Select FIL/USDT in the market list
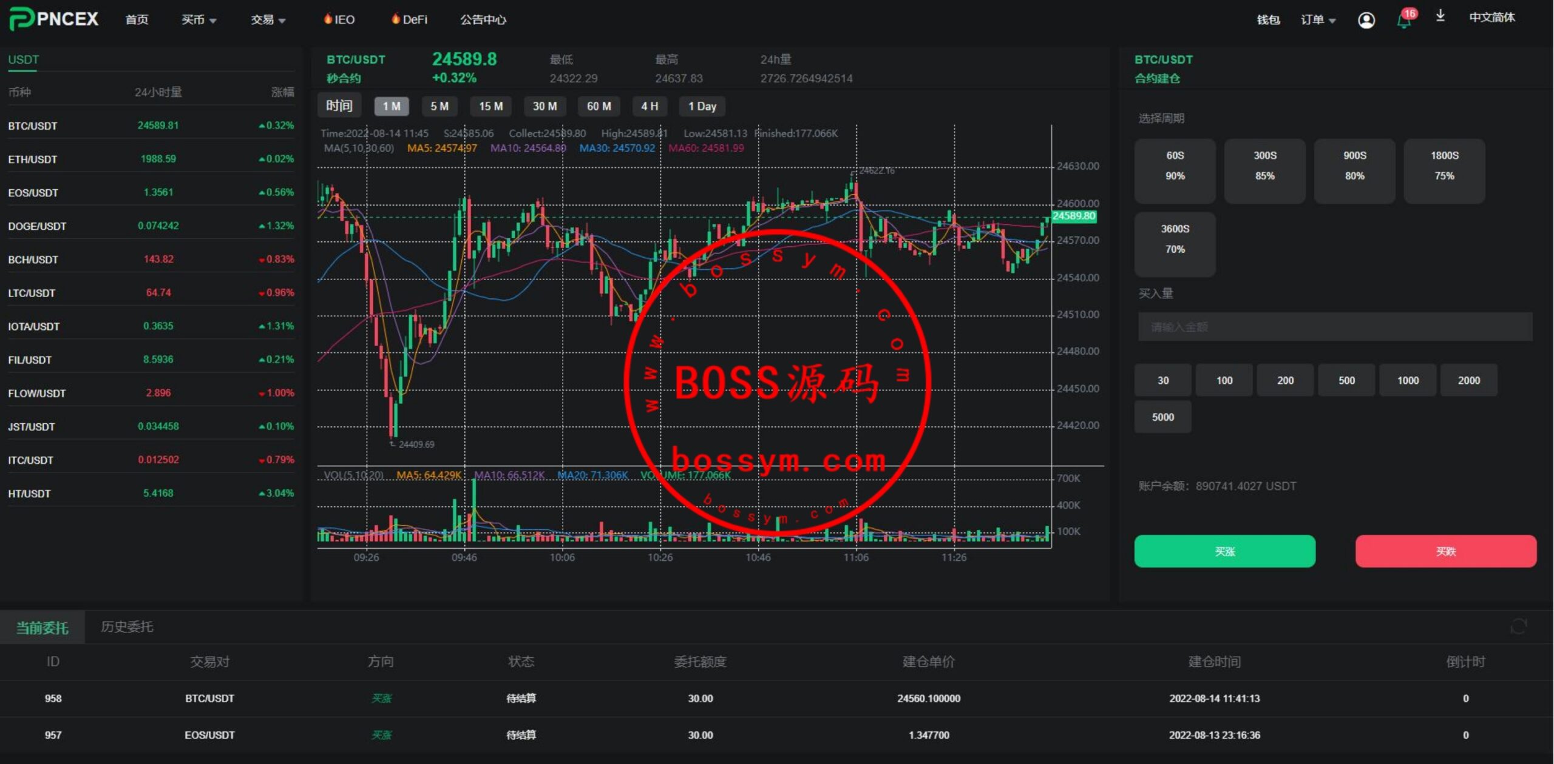 [x=151, y=360]
